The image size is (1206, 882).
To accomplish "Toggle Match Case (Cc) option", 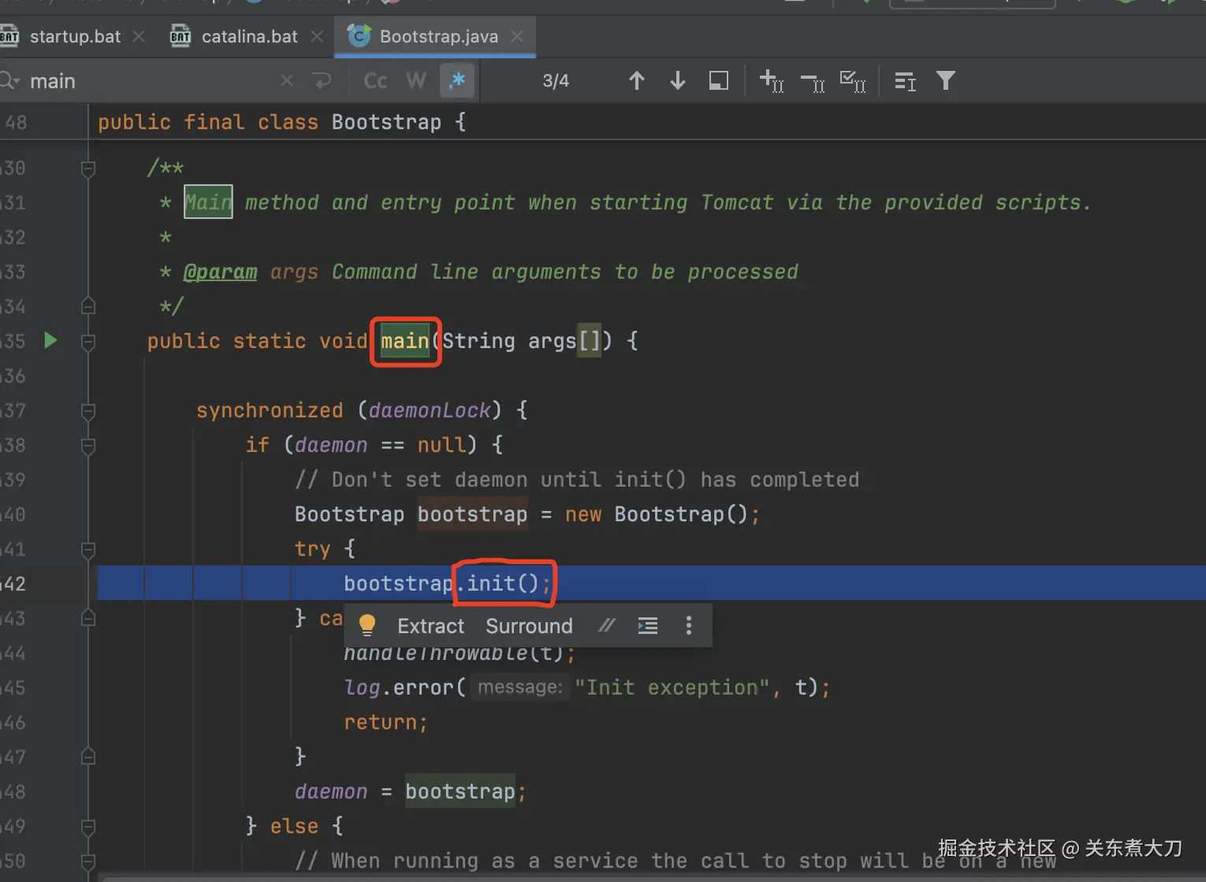I will coord(375,80).
